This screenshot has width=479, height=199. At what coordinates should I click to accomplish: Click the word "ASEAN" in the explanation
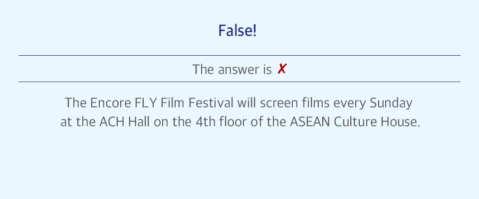point(310,122)
